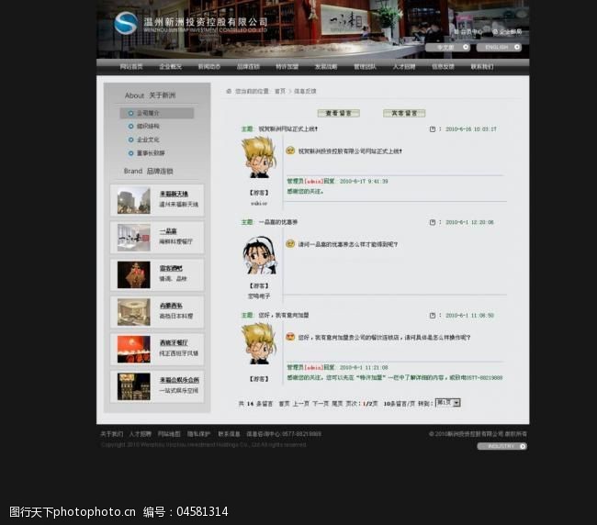Open 联系我们 in the navigation bar
The width and height of the screenshot is (597, 525).
[482, 67]
